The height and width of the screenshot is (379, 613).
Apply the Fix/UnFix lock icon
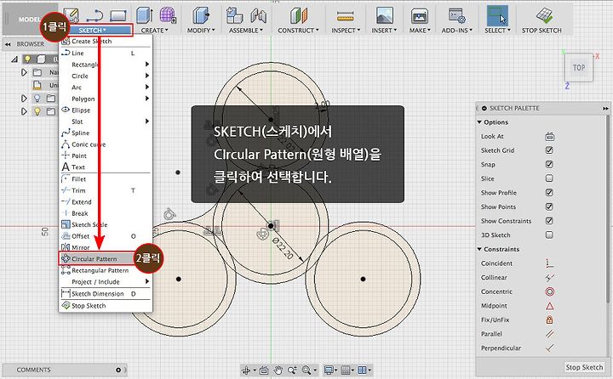point(549,320)
